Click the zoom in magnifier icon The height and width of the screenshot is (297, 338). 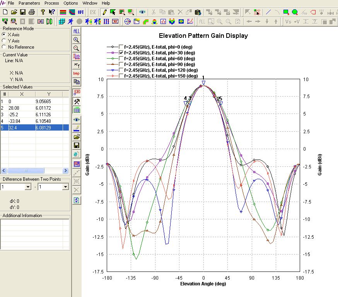[x=77, y=39]
